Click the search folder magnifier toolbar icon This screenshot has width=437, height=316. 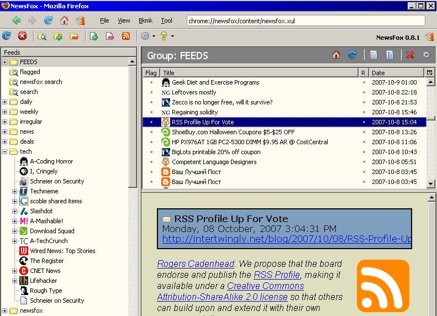point(42,36)
